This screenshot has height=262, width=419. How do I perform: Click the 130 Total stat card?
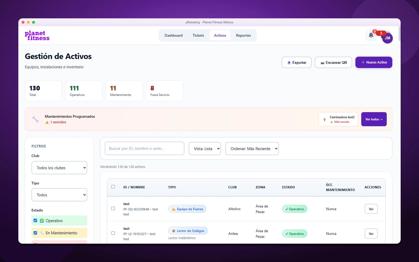tap(43, 91)
